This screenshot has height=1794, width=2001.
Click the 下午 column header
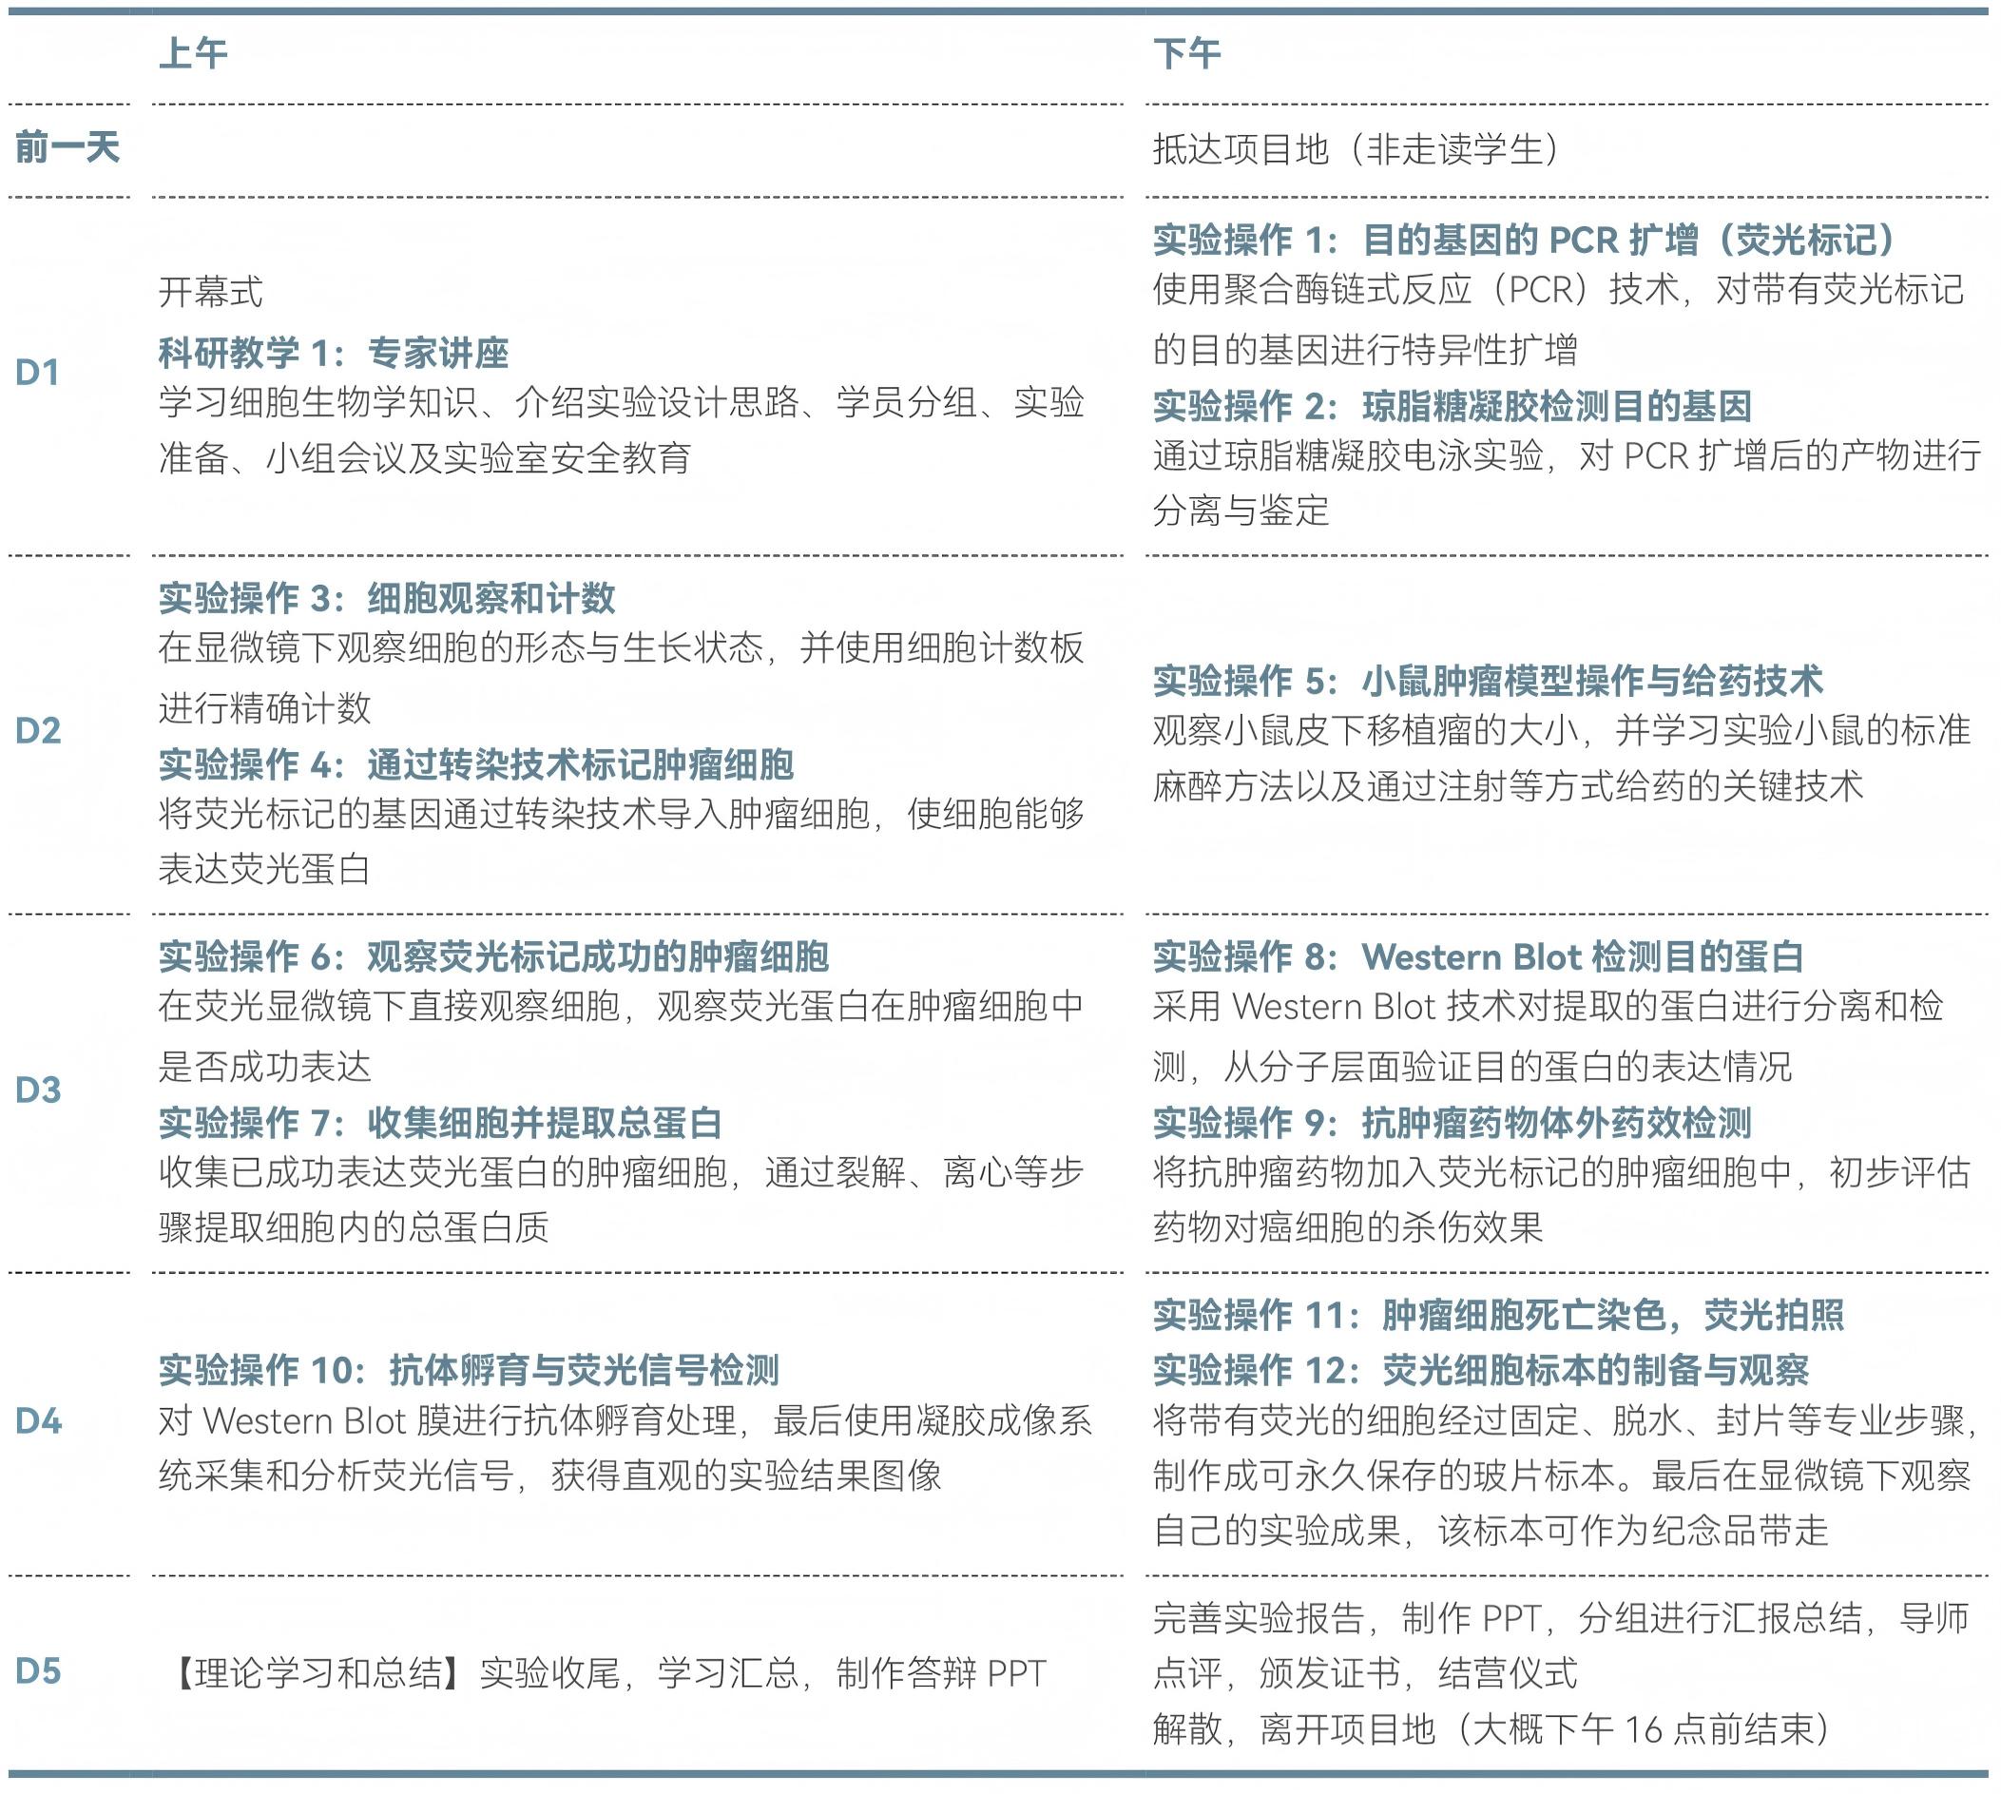[x=1186, y=53]
